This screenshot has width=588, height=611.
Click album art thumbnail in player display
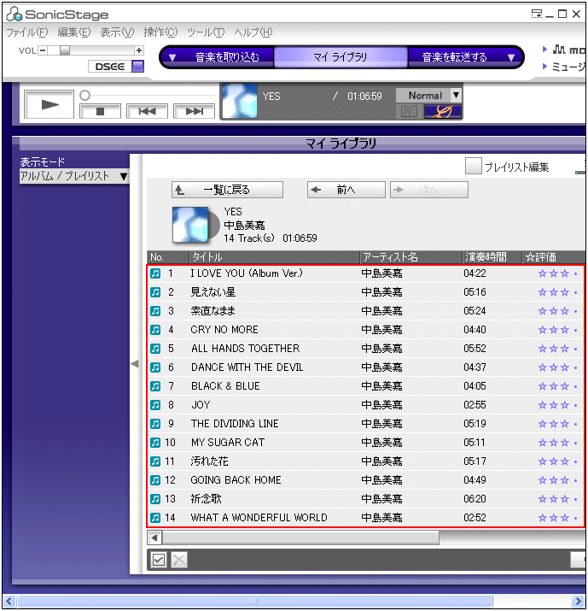tap(240, 101)
